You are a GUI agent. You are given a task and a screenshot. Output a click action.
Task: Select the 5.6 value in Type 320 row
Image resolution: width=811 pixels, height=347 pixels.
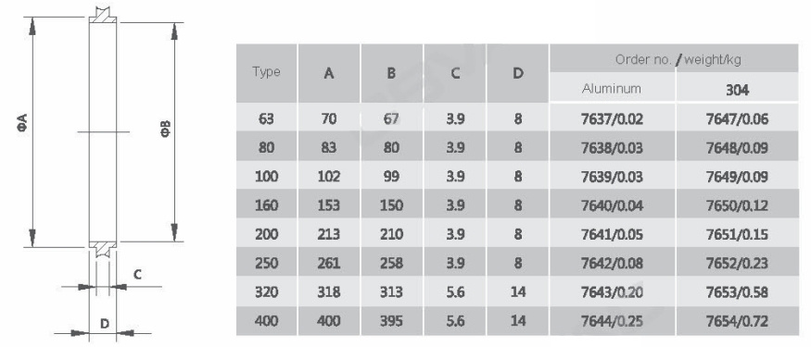[455, 292]
